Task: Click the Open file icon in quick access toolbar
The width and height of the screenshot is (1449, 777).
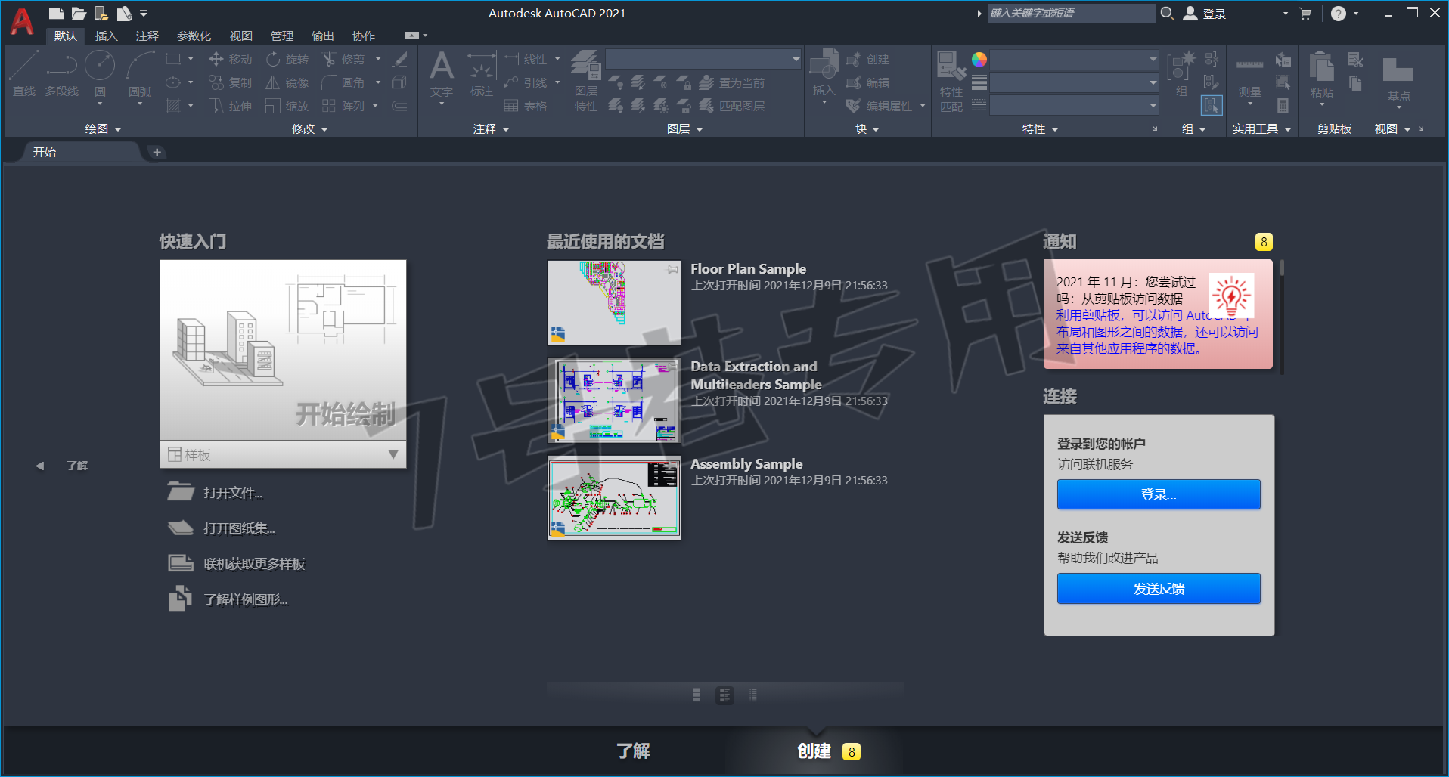Action: pos(79,13)
